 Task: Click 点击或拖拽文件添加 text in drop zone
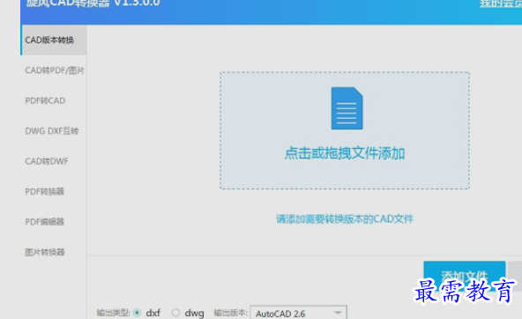point(345,153)
